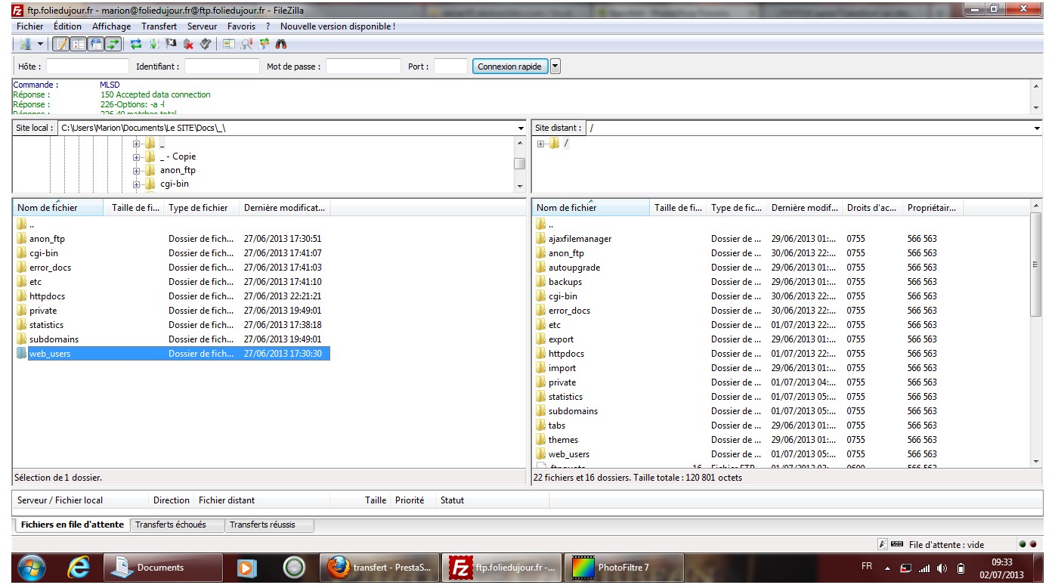Expand the anon_ftp tree node
The height and width of the screenshot is (585, 1058).
(137, 170)
